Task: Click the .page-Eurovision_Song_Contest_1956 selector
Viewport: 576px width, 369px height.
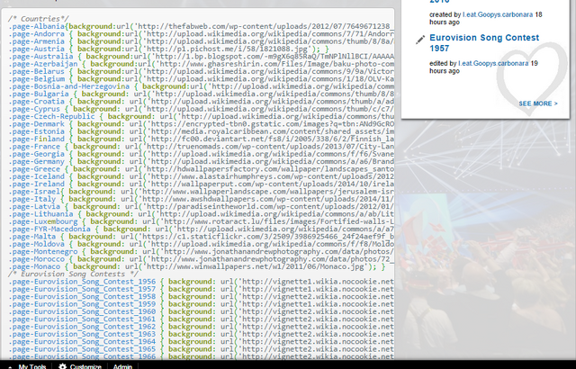Action: click(82, 282)
